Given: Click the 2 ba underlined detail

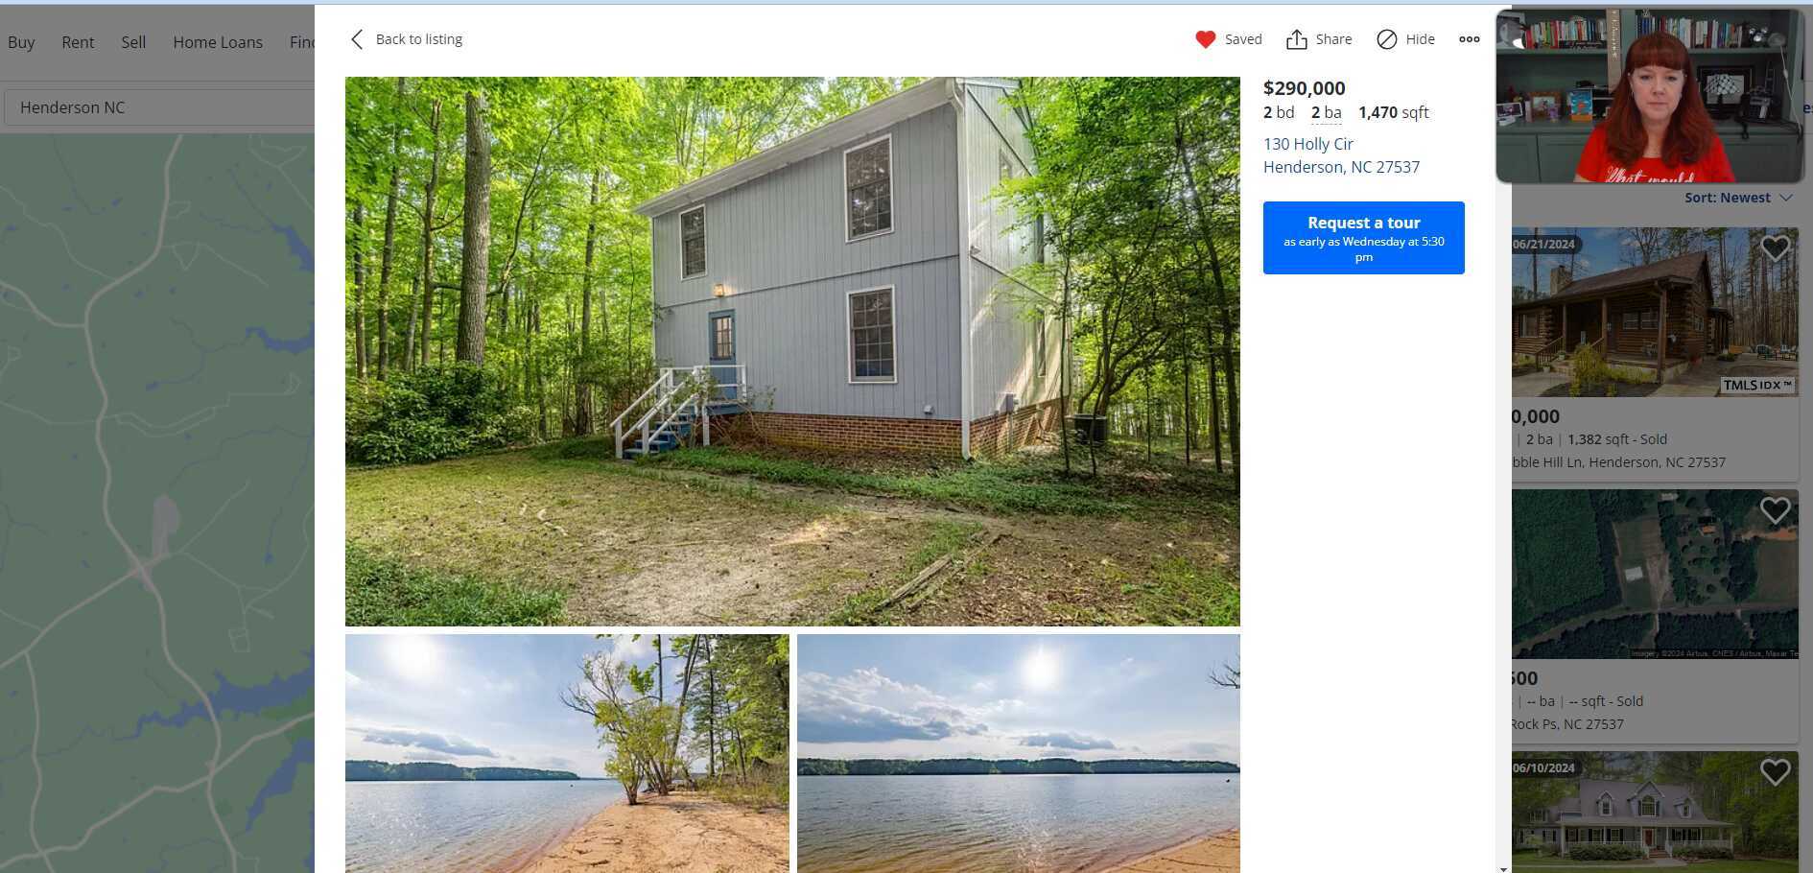Looking at the screenshot, I should (x=1326, y=113).
